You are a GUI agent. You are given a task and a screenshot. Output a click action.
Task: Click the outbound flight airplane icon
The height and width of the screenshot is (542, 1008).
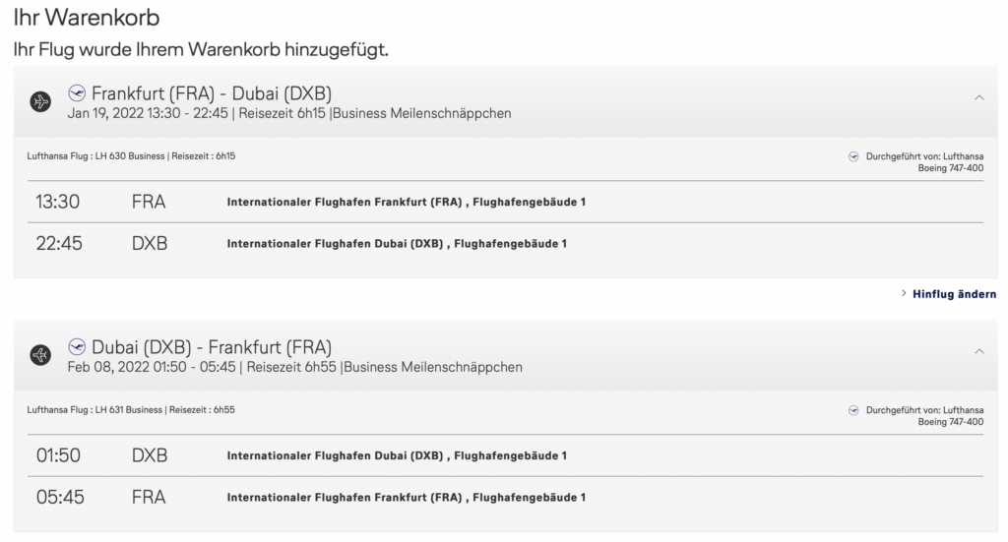click(40, 101)
